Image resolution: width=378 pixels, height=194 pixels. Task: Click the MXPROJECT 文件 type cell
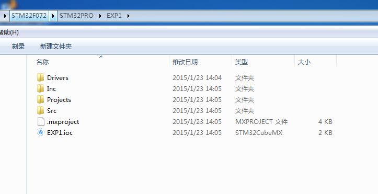click(x=261, y=121)
